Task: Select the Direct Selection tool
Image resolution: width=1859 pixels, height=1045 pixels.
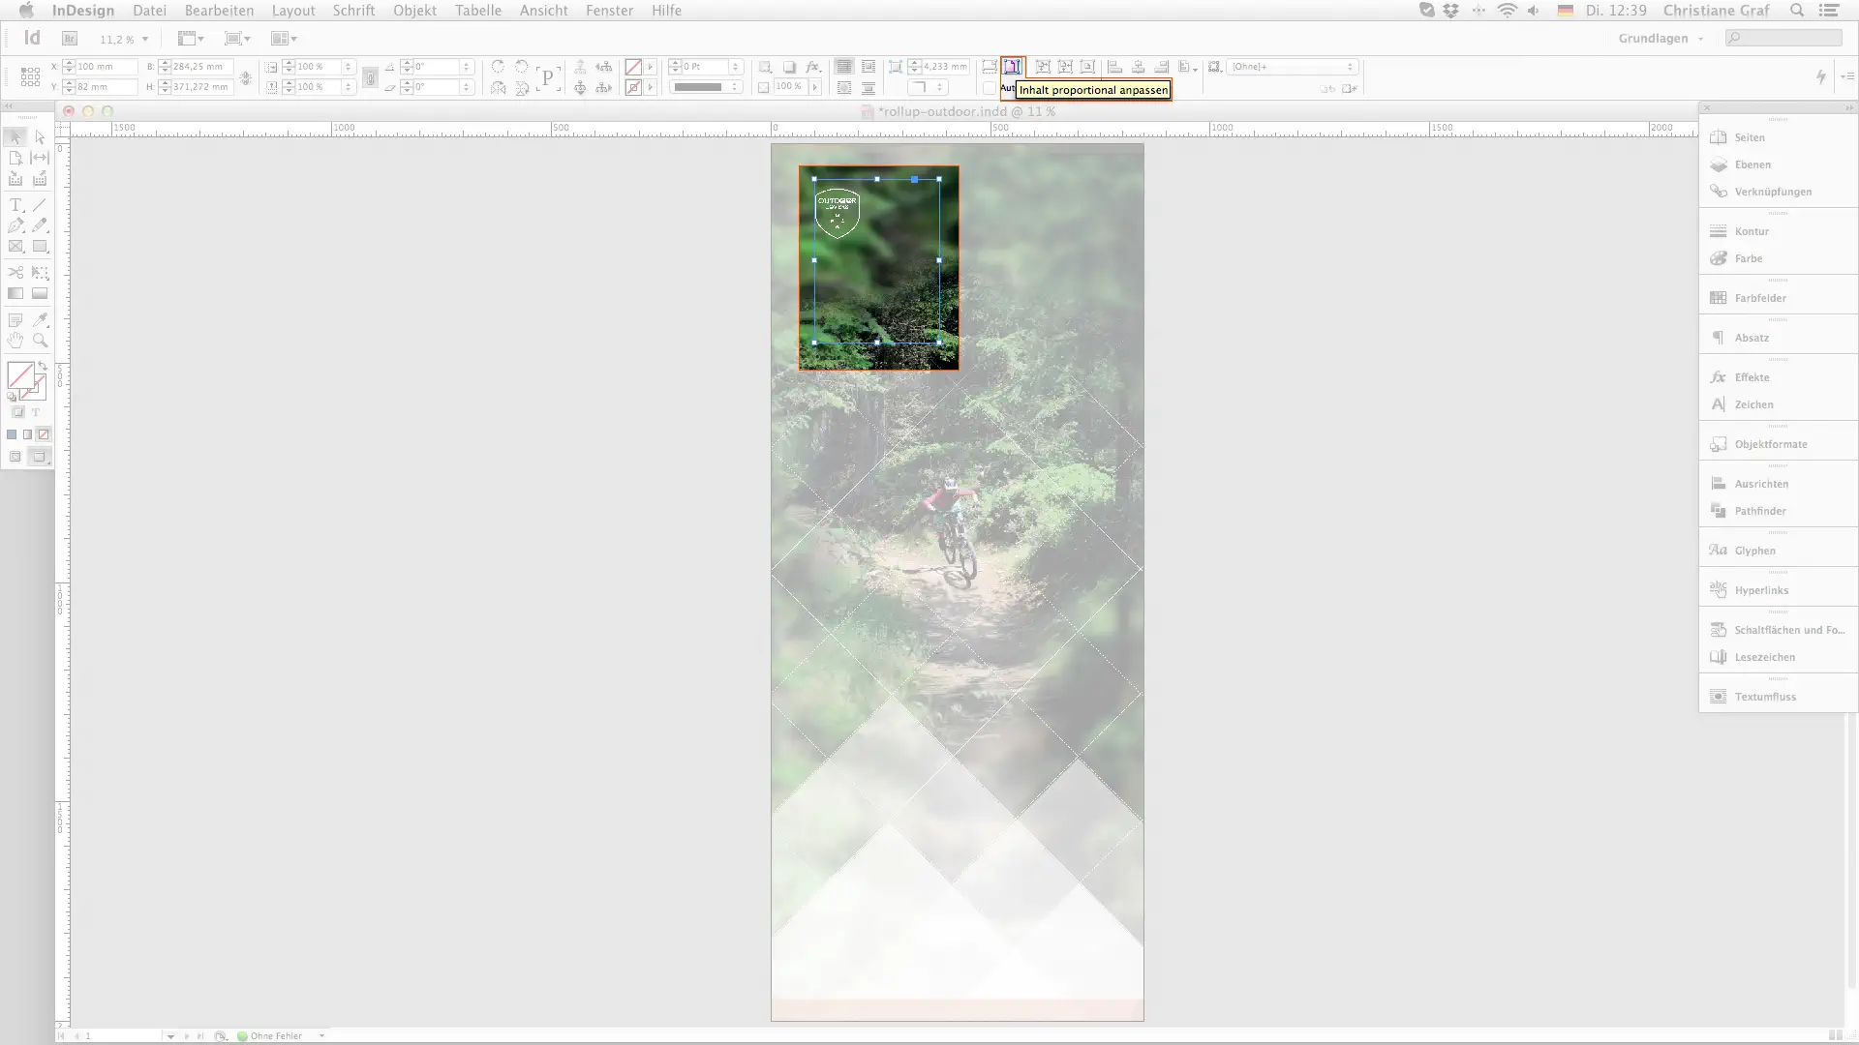Action: tap(40, 137)
